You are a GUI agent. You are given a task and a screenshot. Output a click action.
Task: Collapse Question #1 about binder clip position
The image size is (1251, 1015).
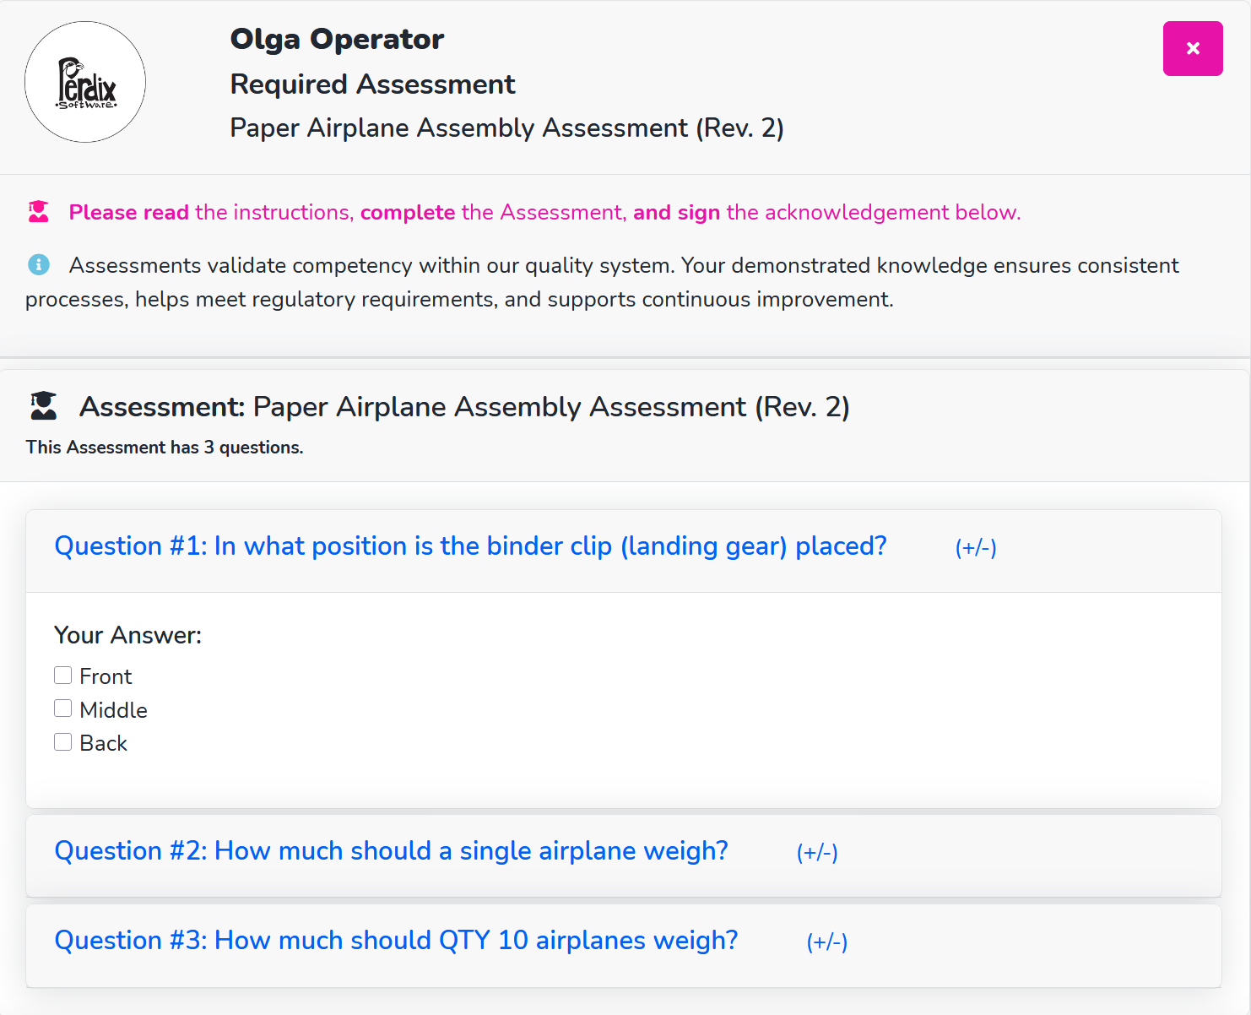coord(470,546)
